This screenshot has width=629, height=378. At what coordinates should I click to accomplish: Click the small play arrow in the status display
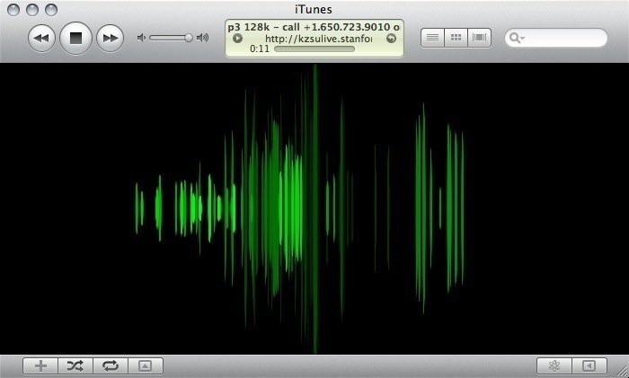pos(237,38)
